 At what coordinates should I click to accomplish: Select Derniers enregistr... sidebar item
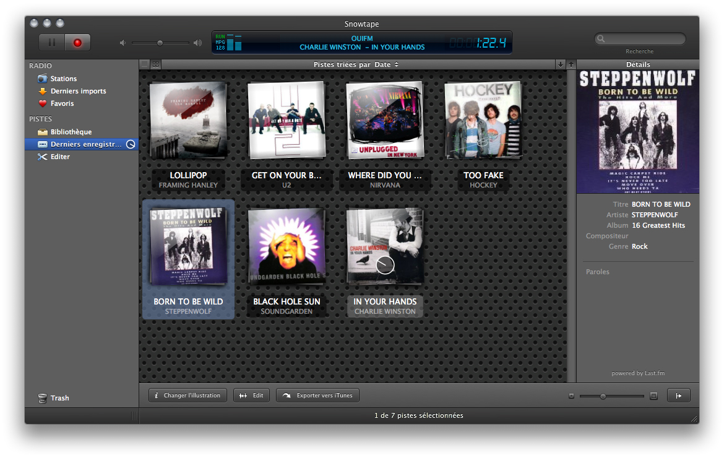[82, 144]
